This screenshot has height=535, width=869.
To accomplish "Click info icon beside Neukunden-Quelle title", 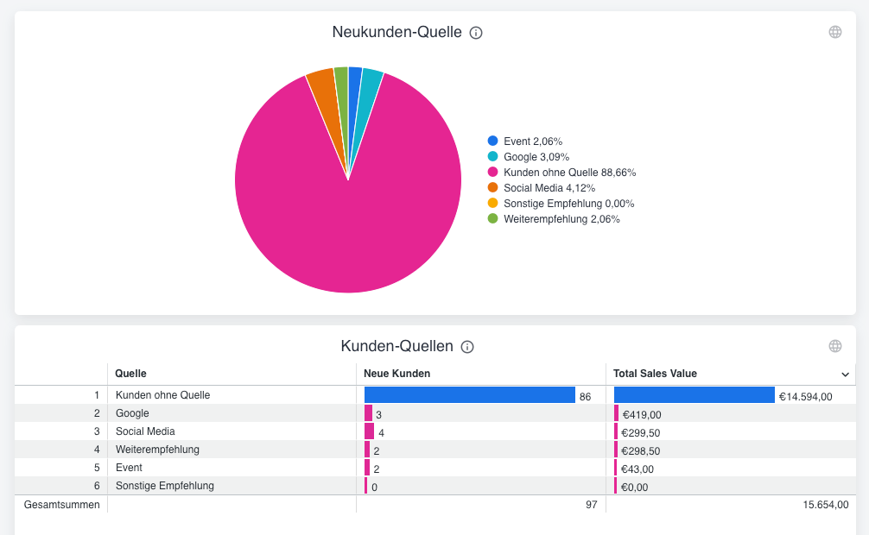I will click(x=476, y=33).
